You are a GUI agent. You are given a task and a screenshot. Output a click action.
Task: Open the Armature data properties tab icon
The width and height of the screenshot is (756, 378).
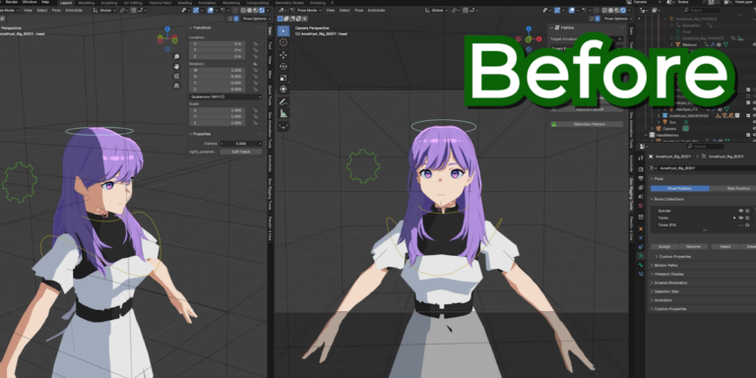tap(641, 256)
